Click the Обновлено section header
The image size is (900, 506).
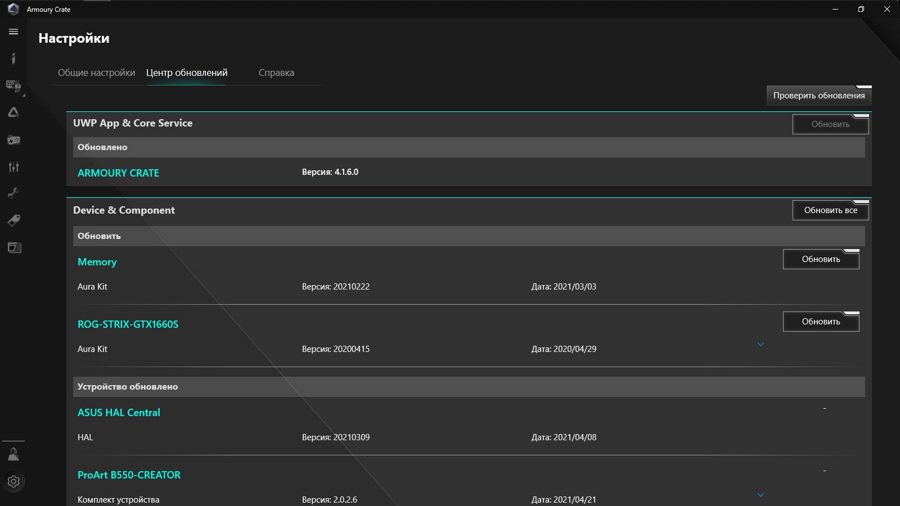pos(469,147)
